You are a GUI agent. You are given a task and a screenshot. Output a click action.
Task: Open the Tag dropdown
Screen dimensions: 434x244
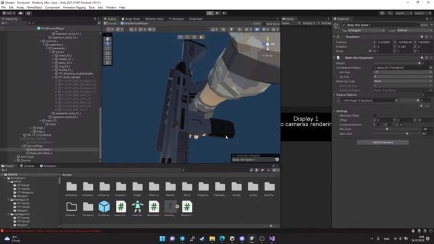click(x=366, y=30)
